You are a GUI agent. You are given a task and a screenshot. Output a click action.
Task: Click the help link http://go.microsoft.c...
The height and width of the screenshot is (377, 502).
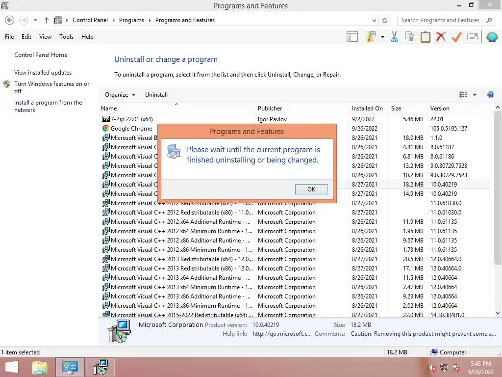[282, 334]
